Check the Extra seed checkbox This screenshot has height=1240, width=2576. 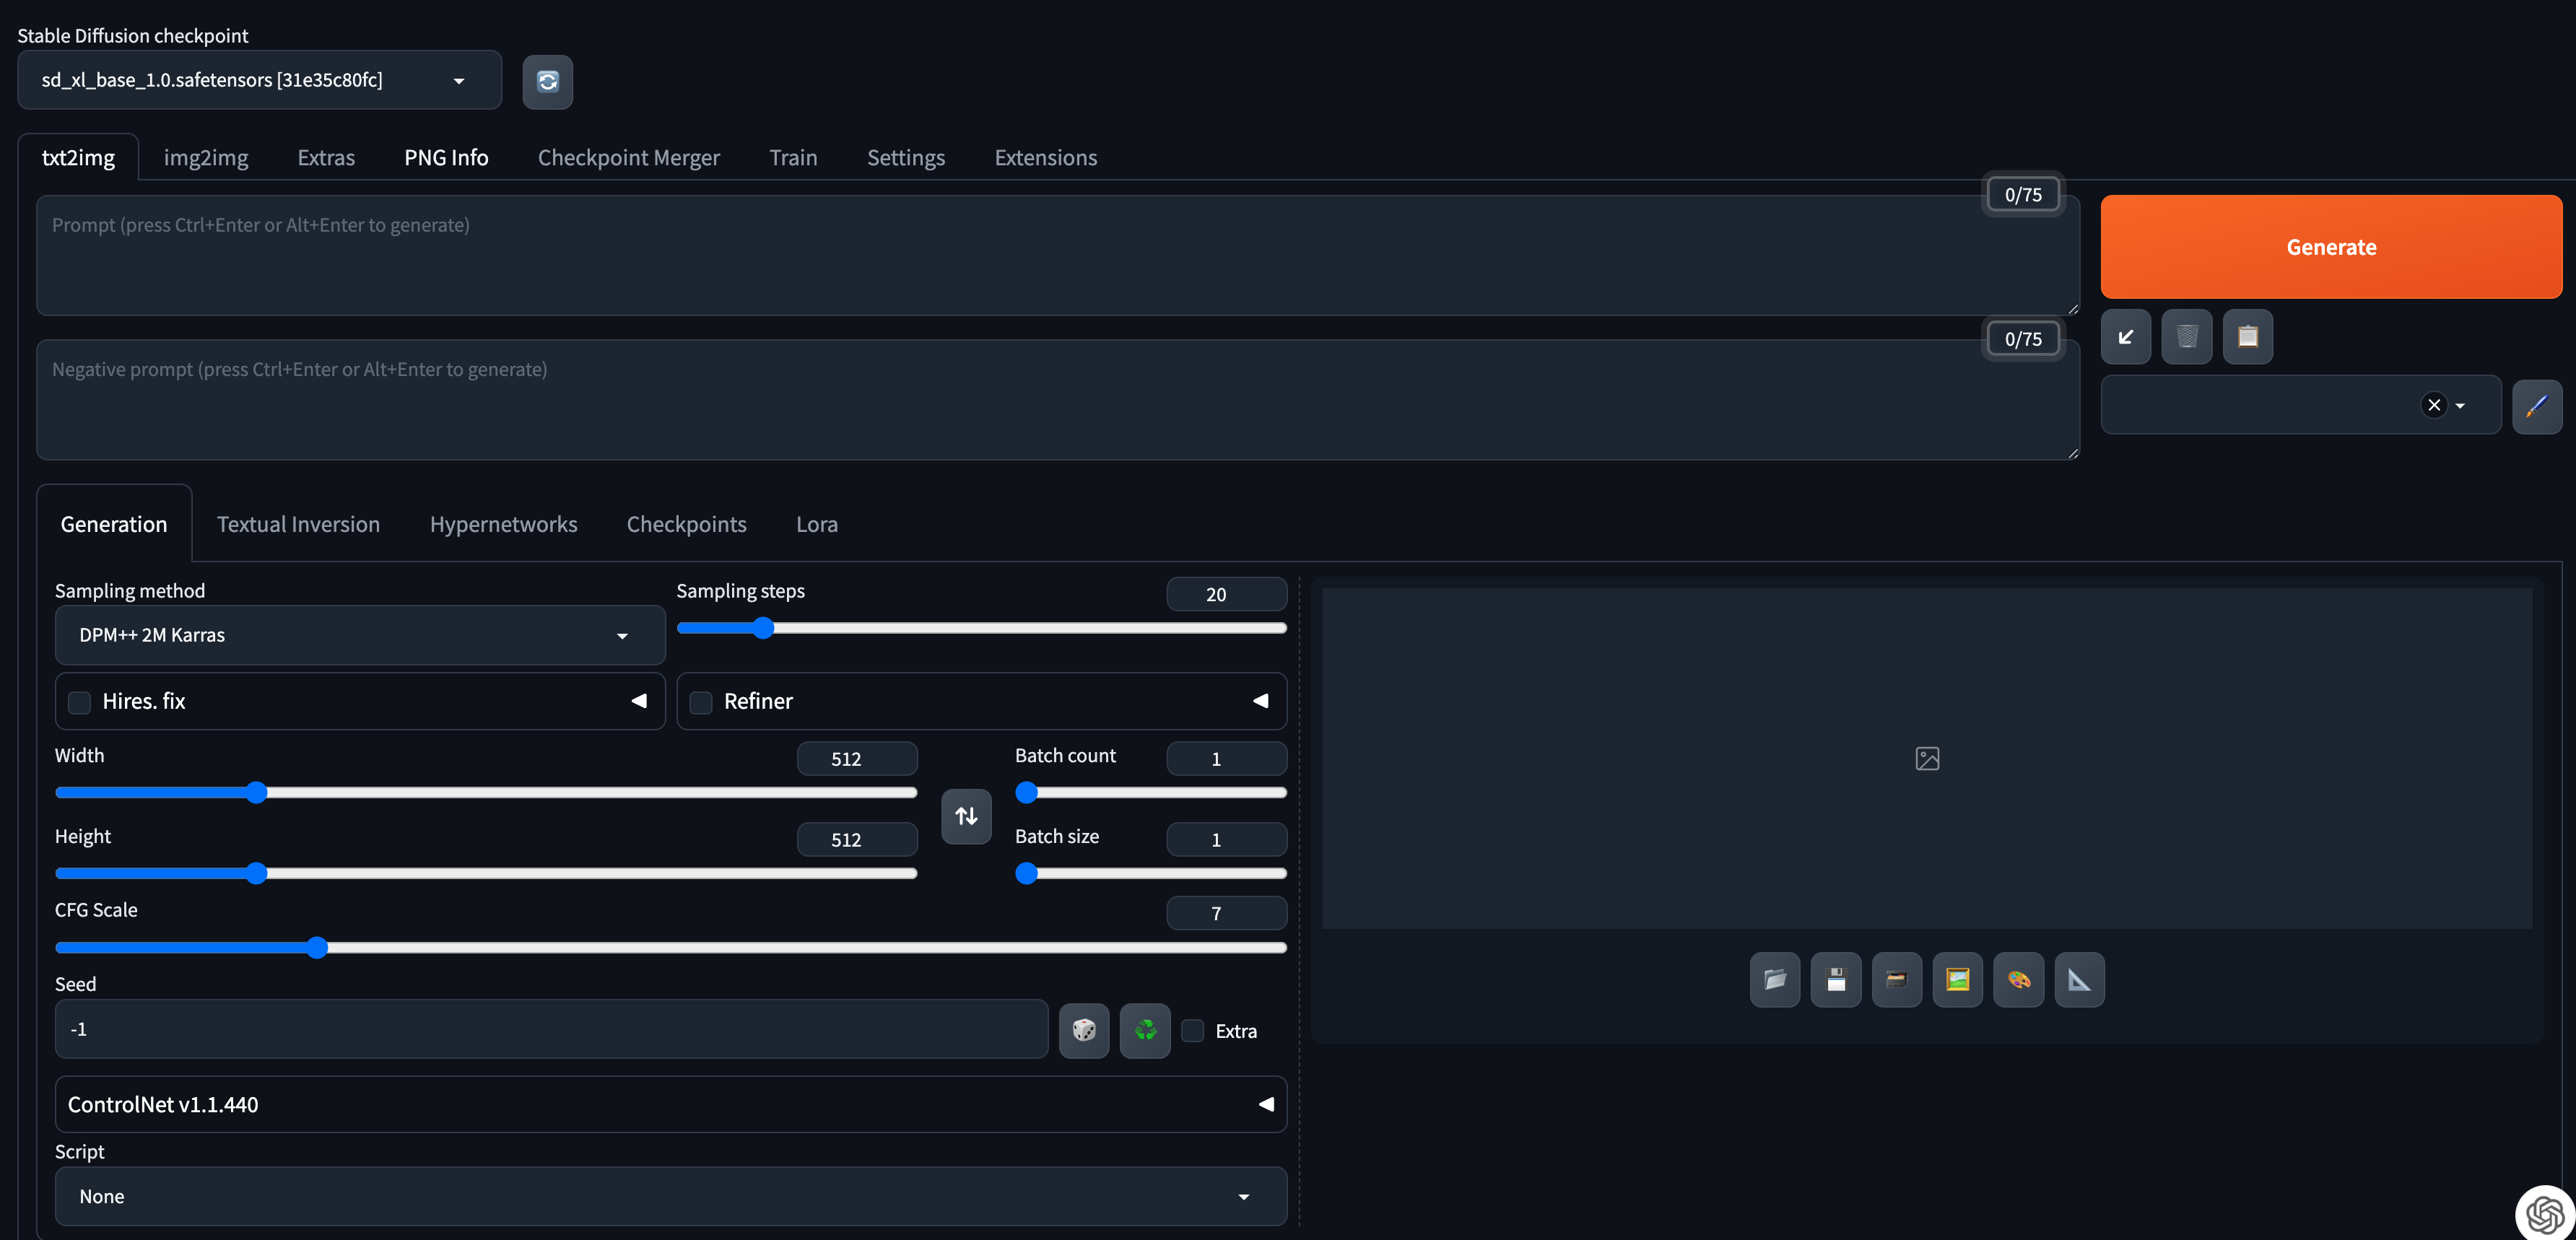1192,1031
